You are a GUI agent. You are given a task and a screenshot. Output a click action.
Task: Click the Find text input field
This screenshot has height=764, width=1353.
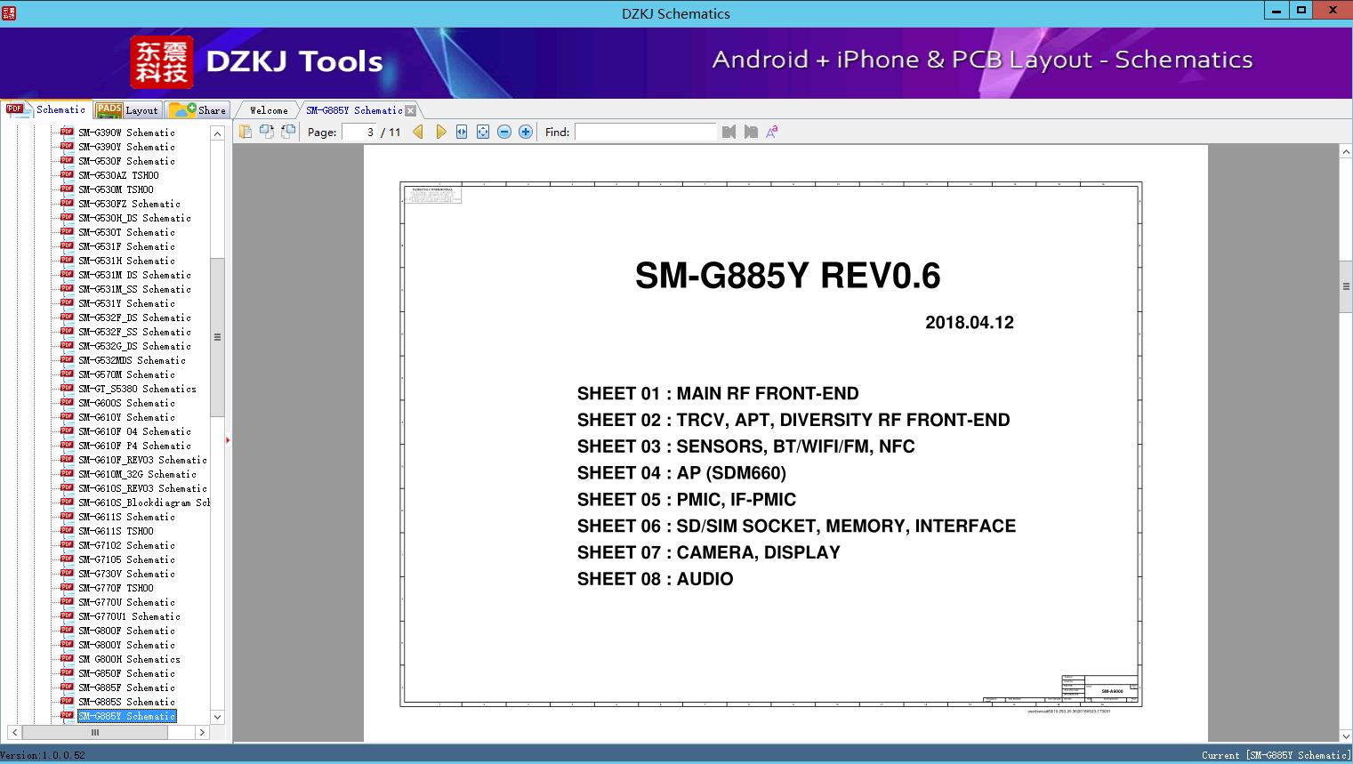click(x=645, y=132)
